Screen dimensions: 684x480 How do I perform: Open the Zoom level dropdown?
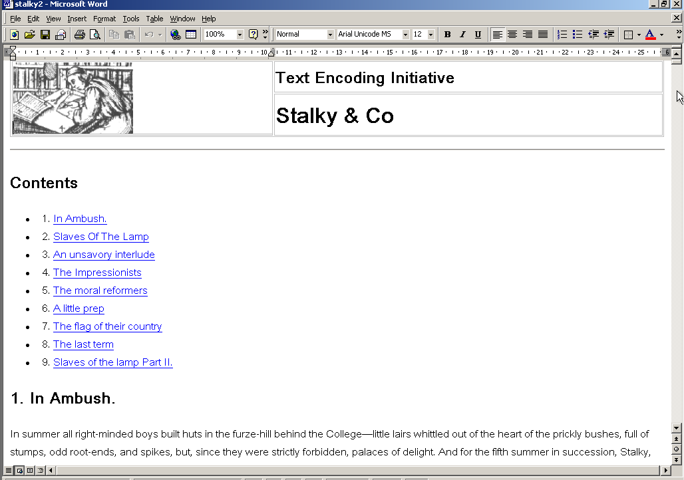[239, 34]
